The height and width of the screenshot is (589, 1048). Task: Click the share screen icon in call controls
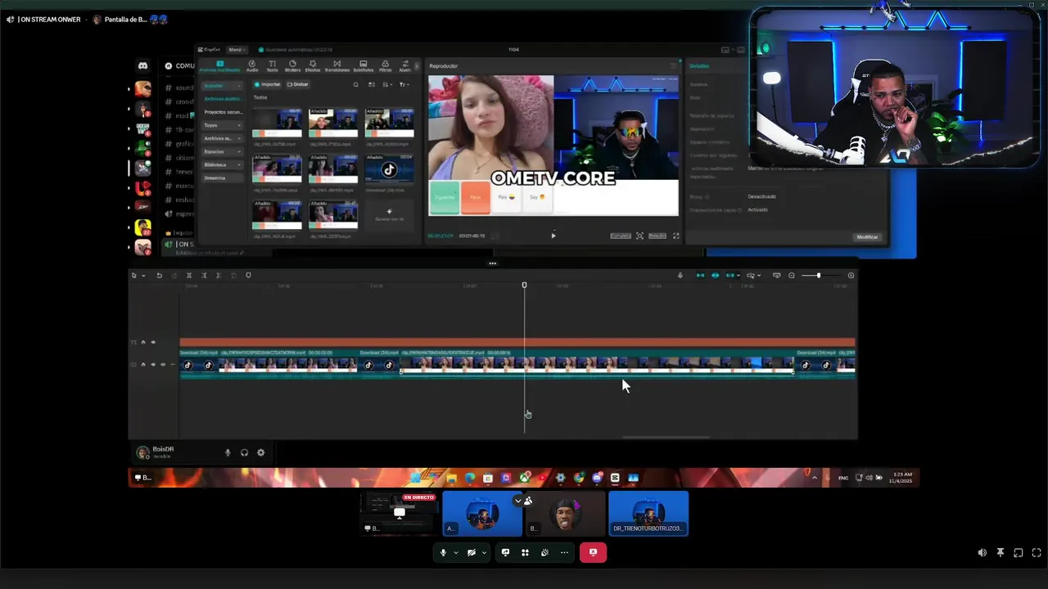505,552
